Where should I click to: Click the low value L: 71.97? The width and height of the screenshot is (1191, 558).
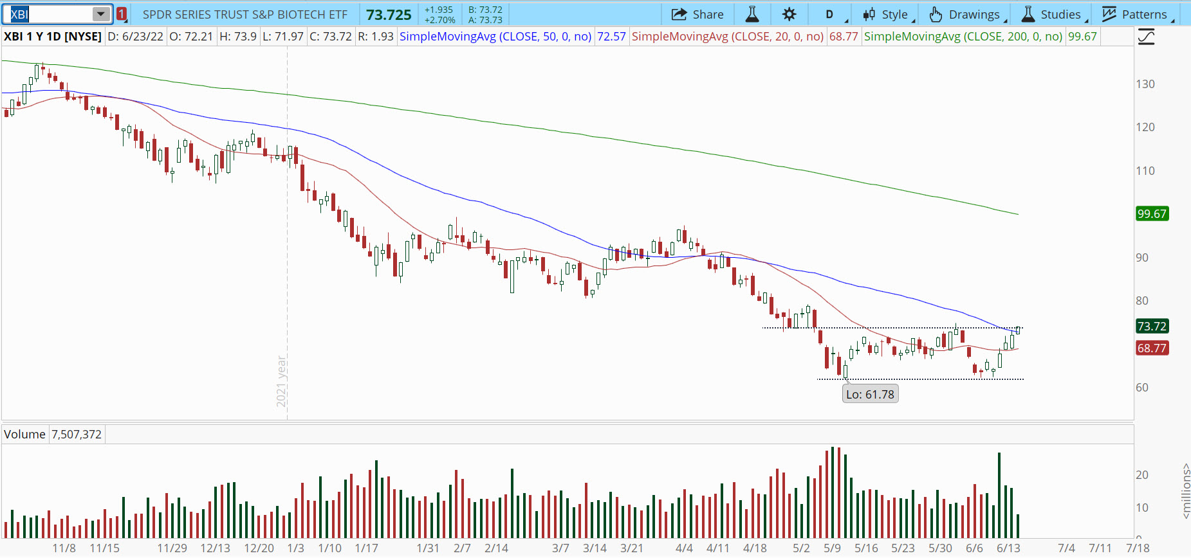pos(283,37)
